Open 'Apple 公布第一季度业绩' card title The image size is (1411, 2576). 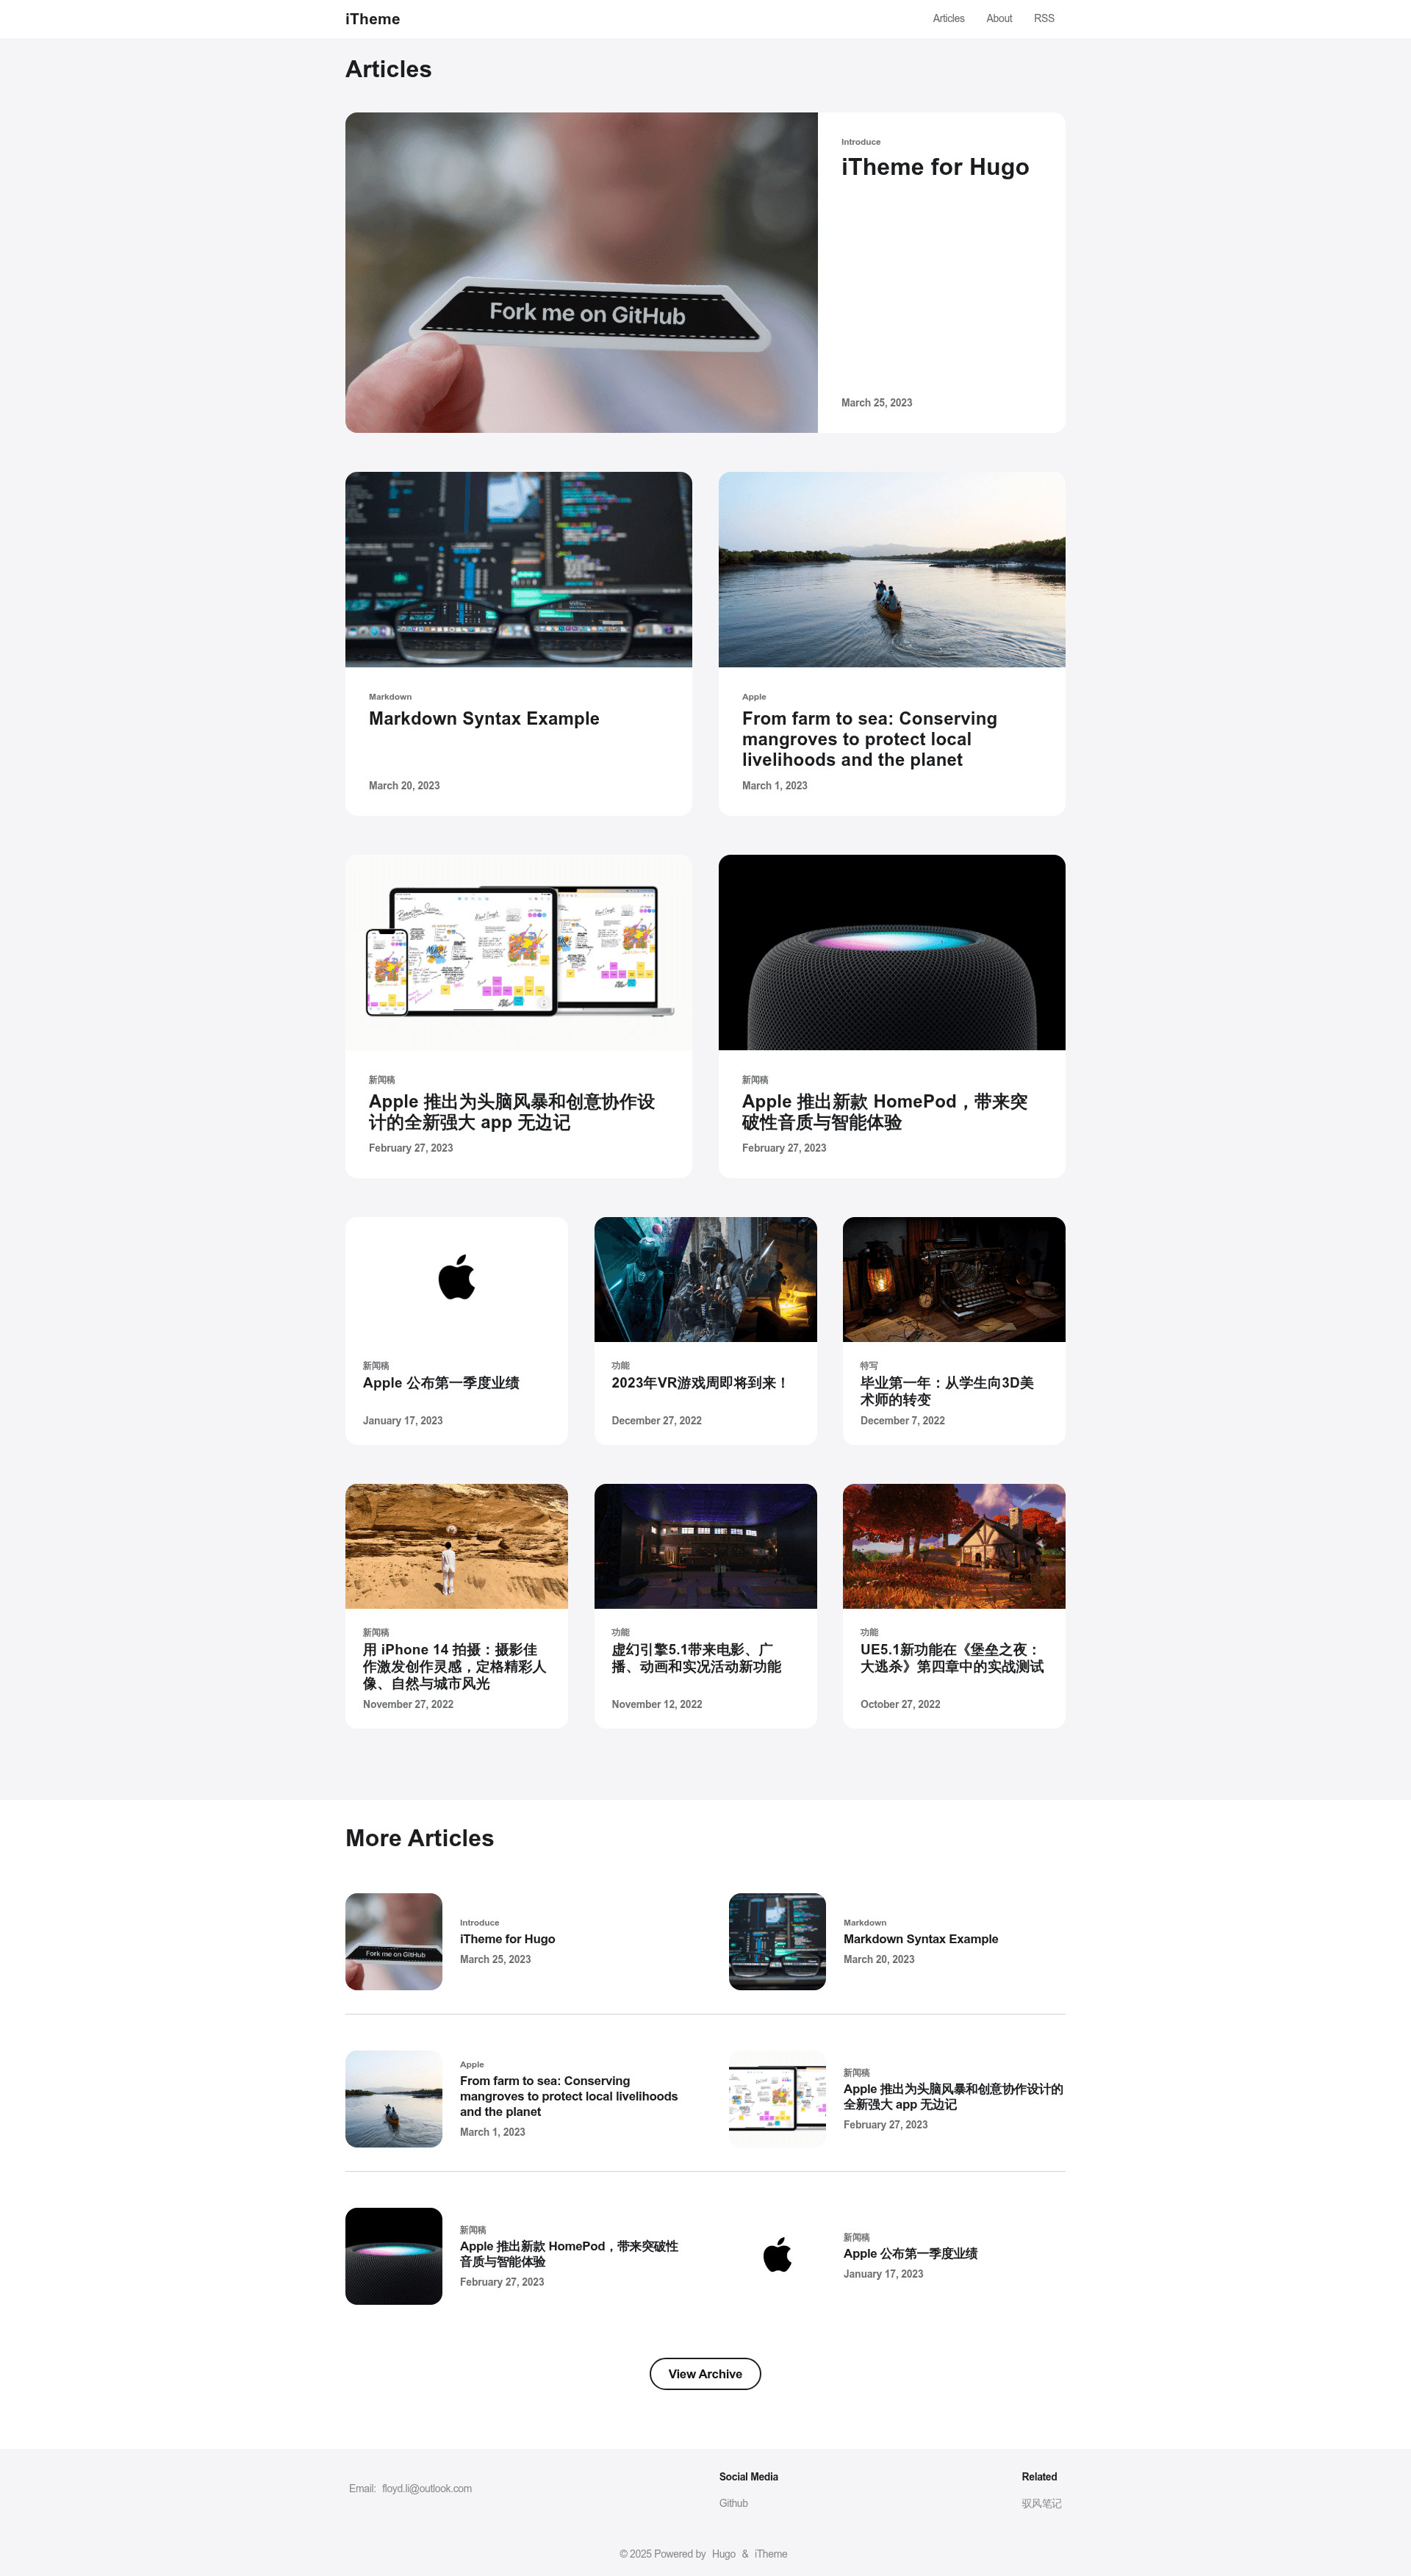coord(440,1383)
